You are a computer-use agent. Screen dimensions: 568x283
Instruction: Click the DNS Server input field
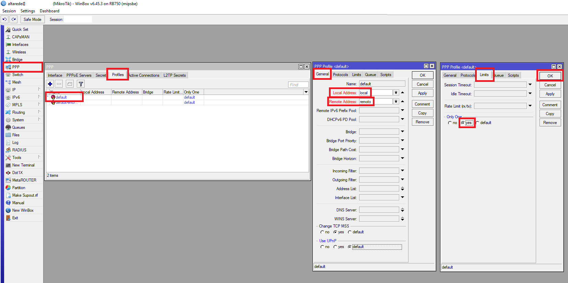[x=379, y=210]
